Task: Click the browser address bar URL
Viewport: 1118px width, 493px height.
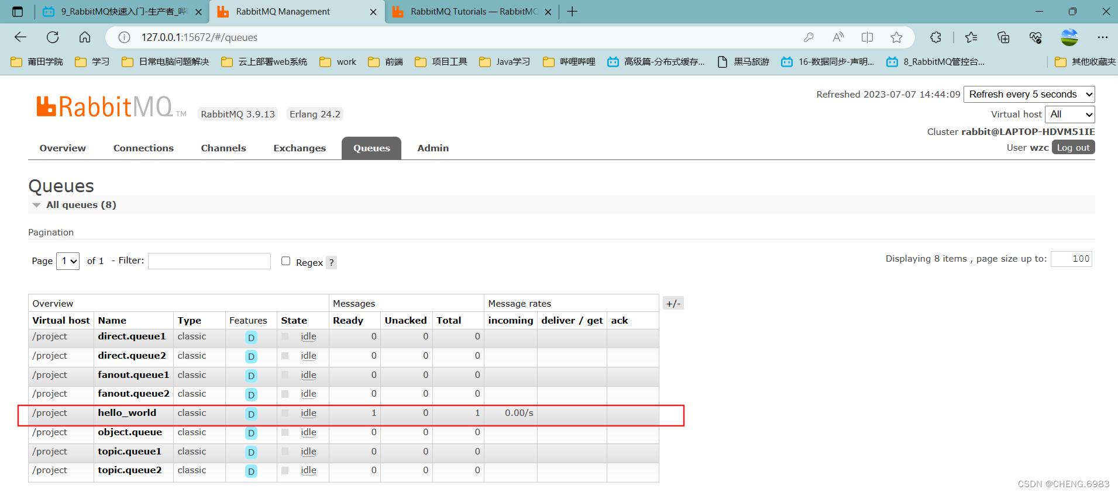Action: tap(199, 37)
